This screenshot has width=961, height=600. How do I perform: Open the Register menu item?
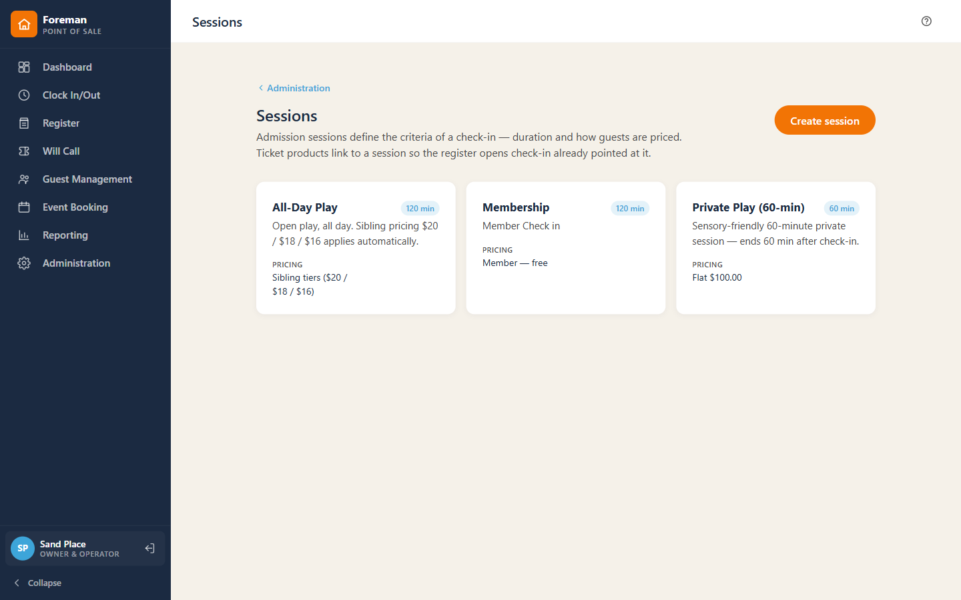coord(85,123)
